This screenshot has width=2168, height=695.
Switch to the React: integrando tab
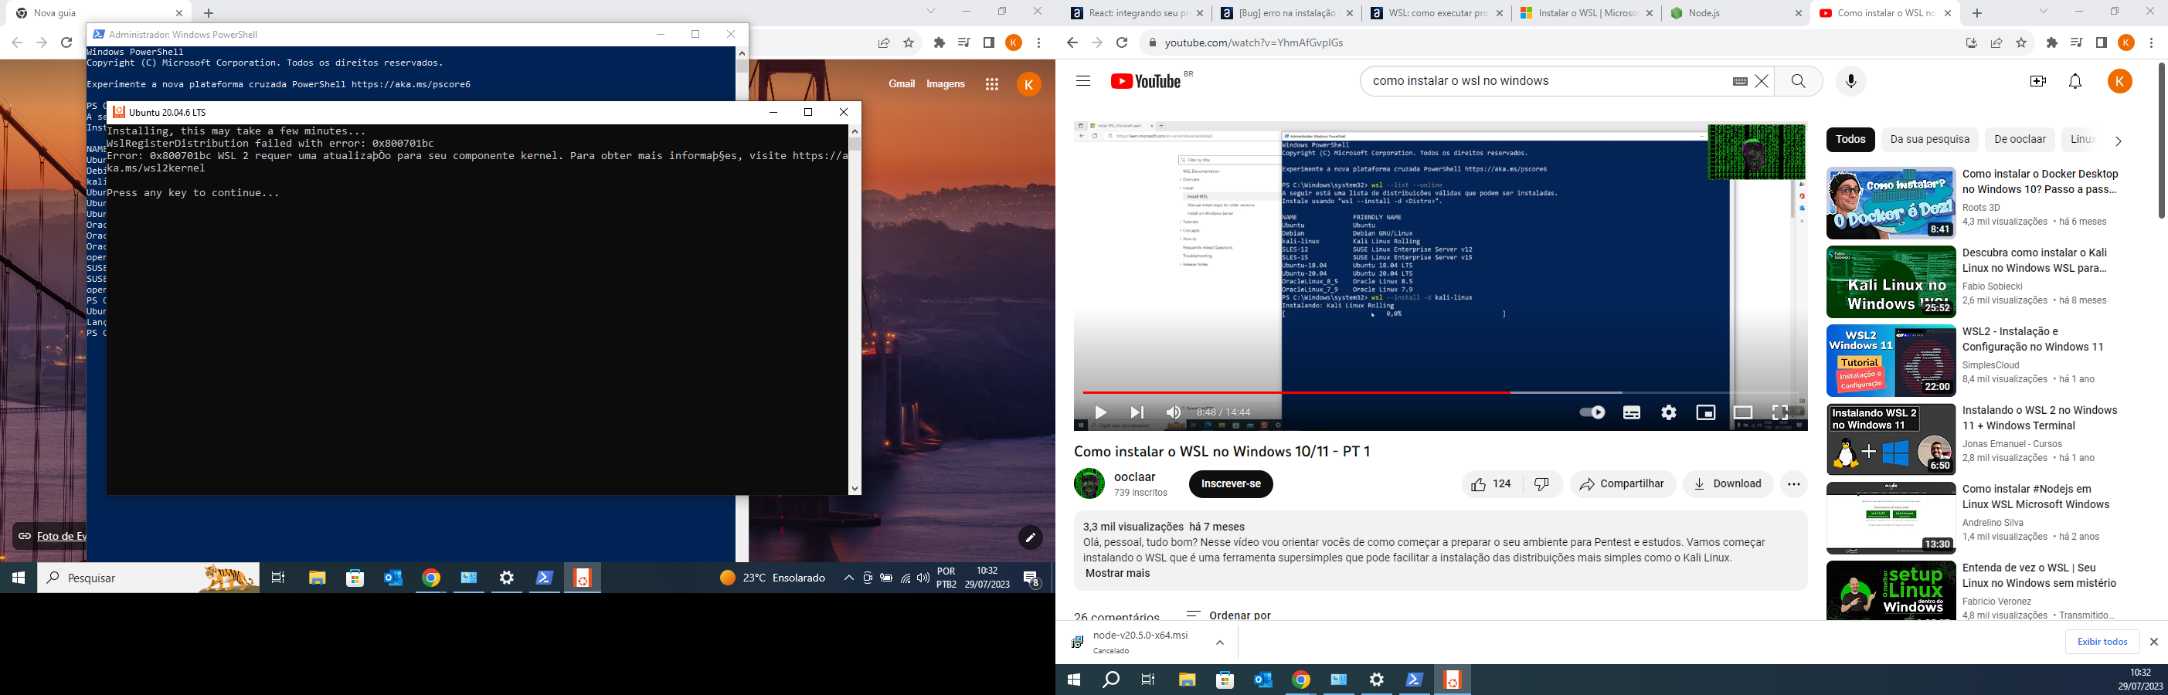[x=1137, y=13]
